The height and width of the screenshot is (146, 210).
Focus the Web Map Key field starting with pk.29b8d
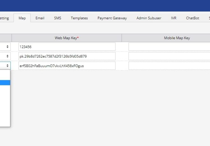(67, 56)
